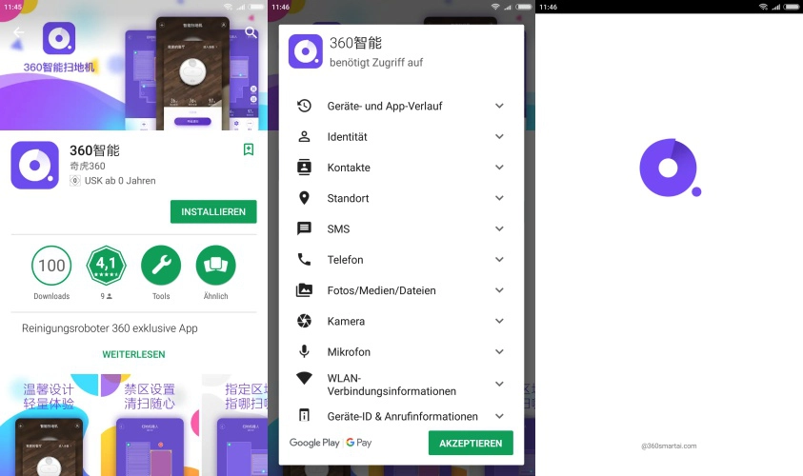This screenshot has width=803, height=476.
Task: Expand the Standort permission chevron
Action: (499, 198)
